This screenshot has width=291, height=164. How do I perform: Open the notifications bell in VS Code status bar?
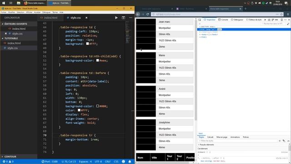tap(130, 162)
